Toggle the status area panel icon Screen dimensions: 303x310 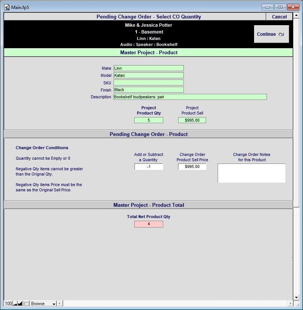(26, 304)
